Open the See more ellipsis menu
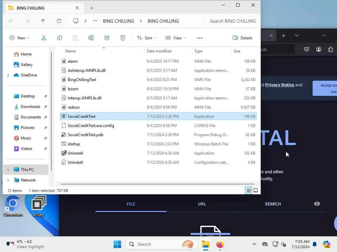Image resolution: width=337 pixels, height=252 pixels. [x=200, y=38]
